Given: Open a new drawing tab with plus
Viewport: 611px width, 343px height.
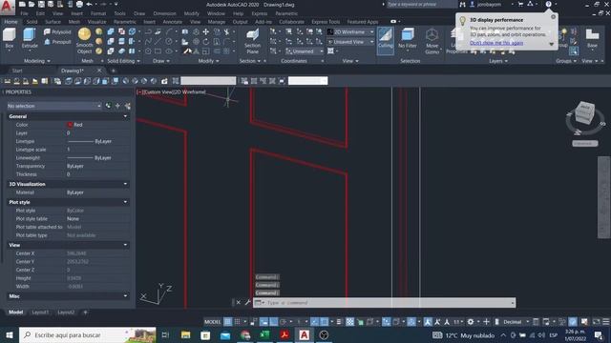Looking at the screenshot, I should pyautogui.click(x=113, y=71).
